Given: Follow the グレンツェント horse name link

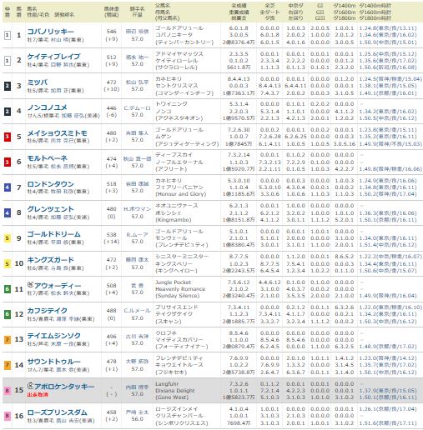Looking at the screenshot, I should pos(50,209).
